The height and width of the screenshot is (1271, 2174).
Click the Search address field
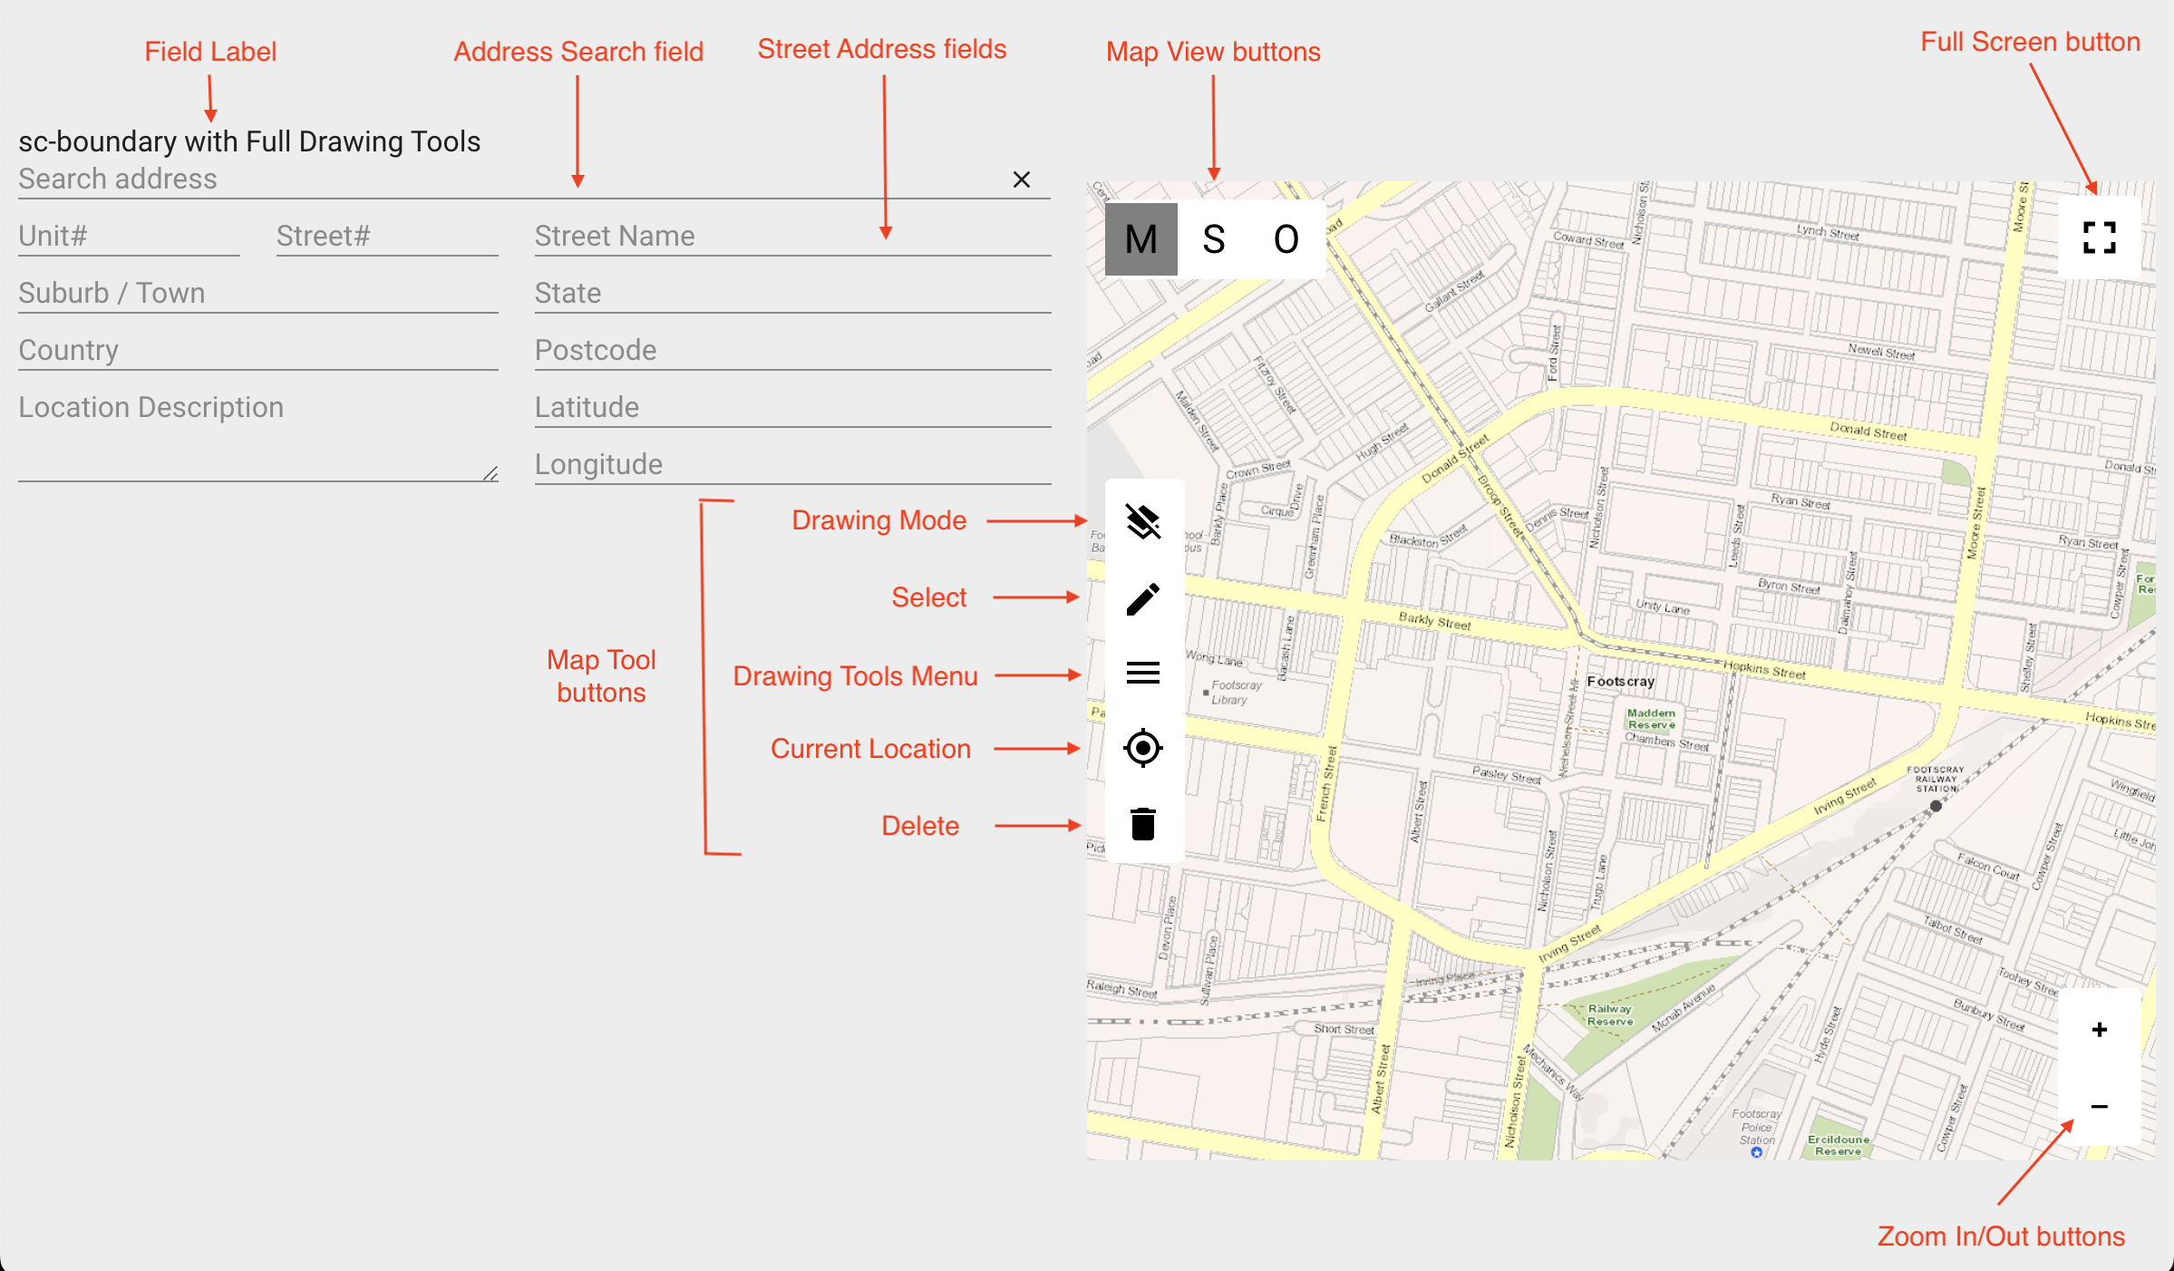click(508, 179)
